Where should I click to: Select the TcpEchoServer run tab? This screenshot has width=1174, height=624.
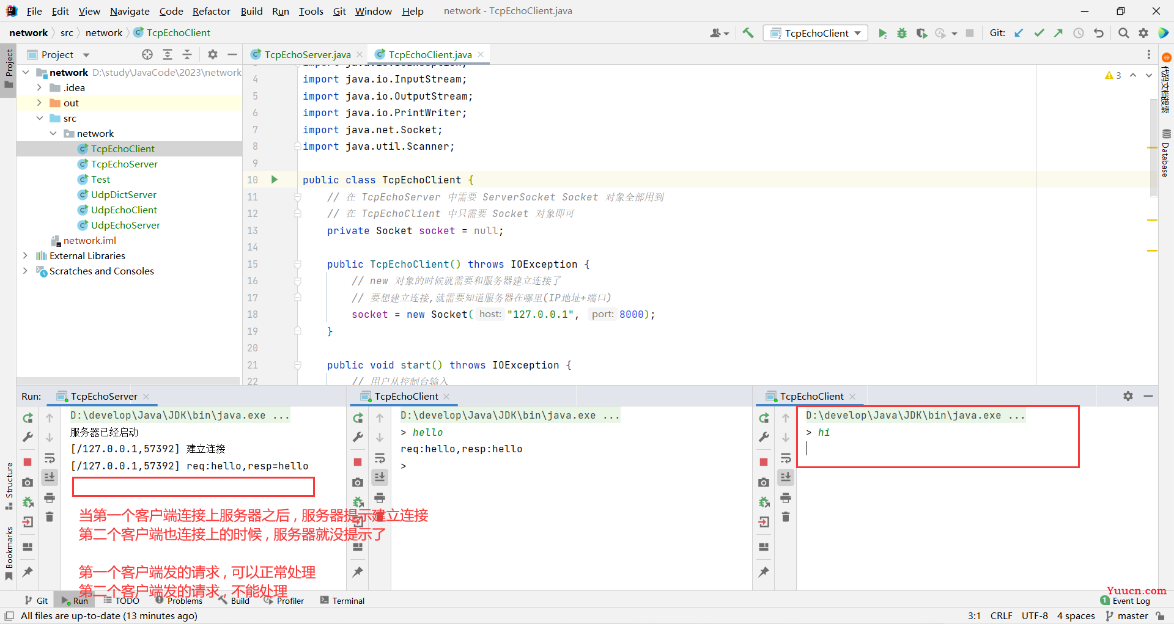pos(104,396)
